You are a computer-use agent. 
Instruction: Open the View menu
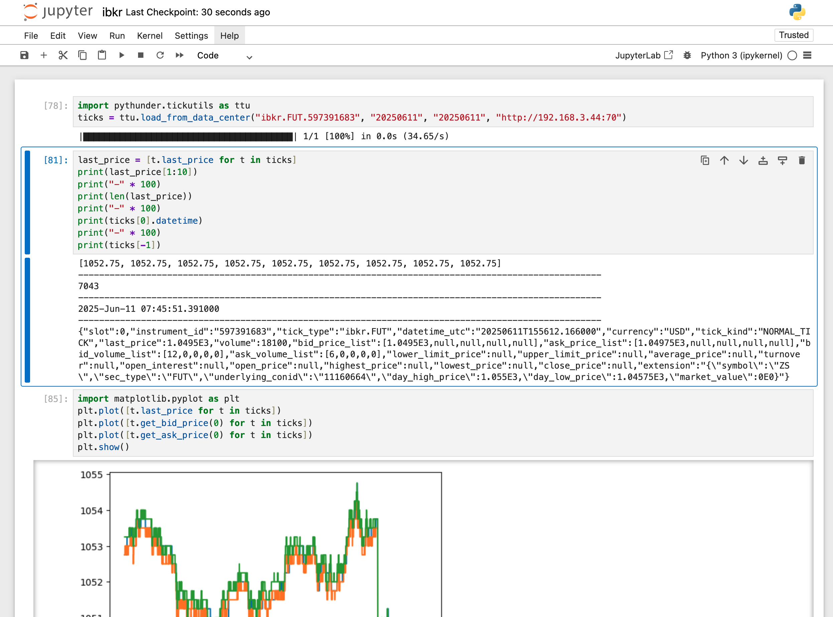click(x=88, y=35)
